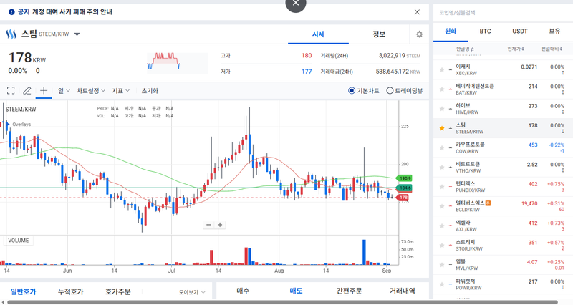Click the caution badge beside 멀티버스엑스
This screenshot has height=305, width=573.
pos(488,203)
